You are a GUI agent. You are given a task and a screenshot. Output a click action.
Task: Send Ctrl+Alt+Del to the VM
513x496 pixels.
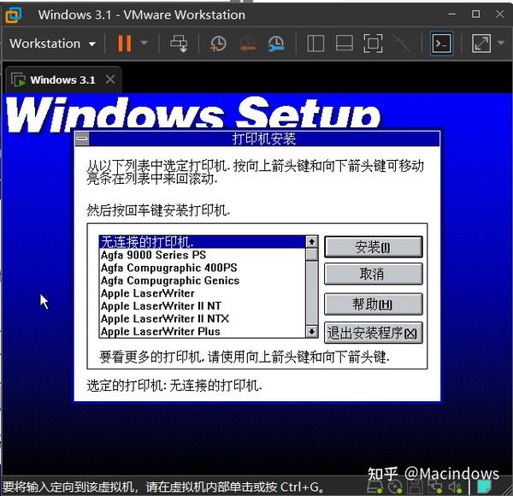179,44
